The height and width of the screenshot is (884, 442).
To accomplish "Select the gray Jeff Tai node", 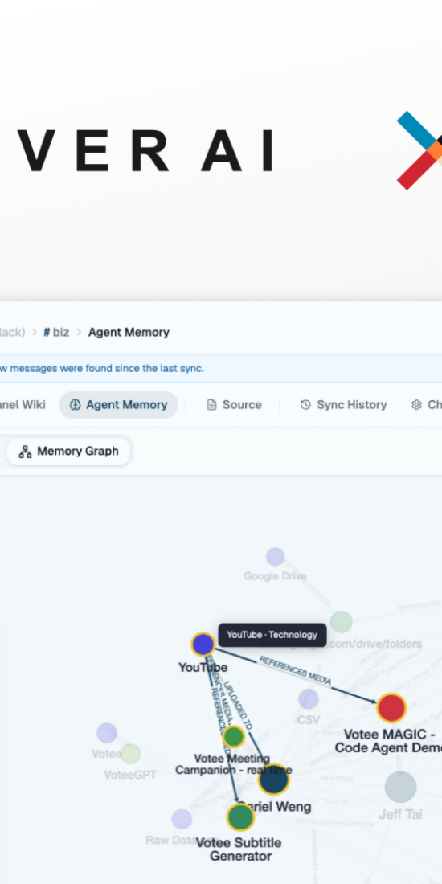I will pos(401,787).
